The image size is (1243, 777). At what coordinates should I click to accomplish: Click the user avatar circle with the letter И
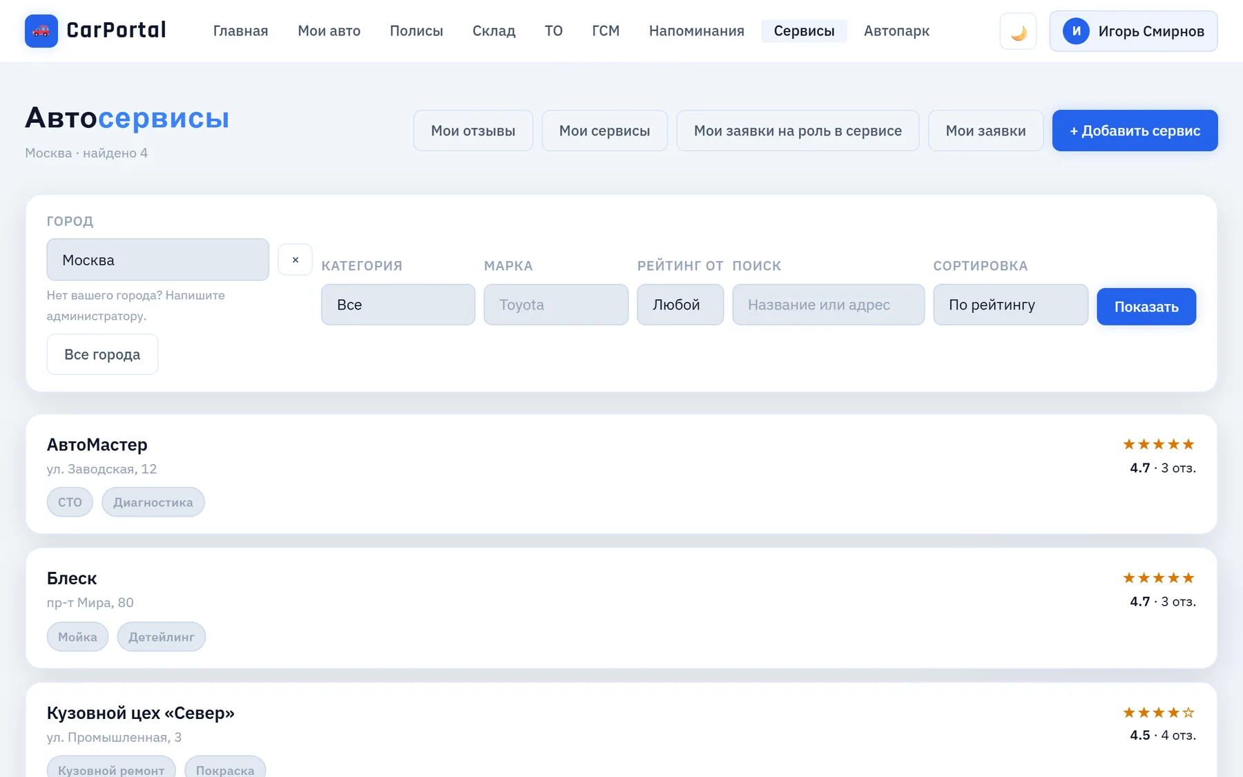coord(1076,31)
